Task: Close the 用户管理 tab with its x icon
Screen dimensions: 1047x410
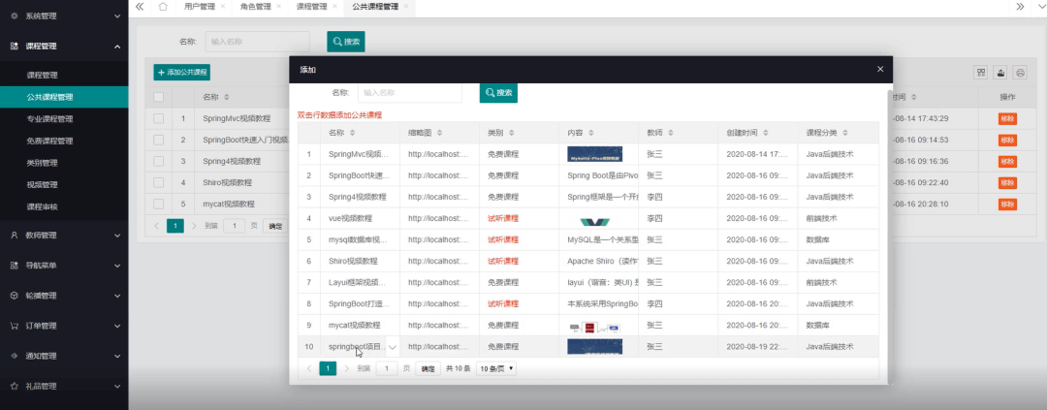Action: pos(222,7)
